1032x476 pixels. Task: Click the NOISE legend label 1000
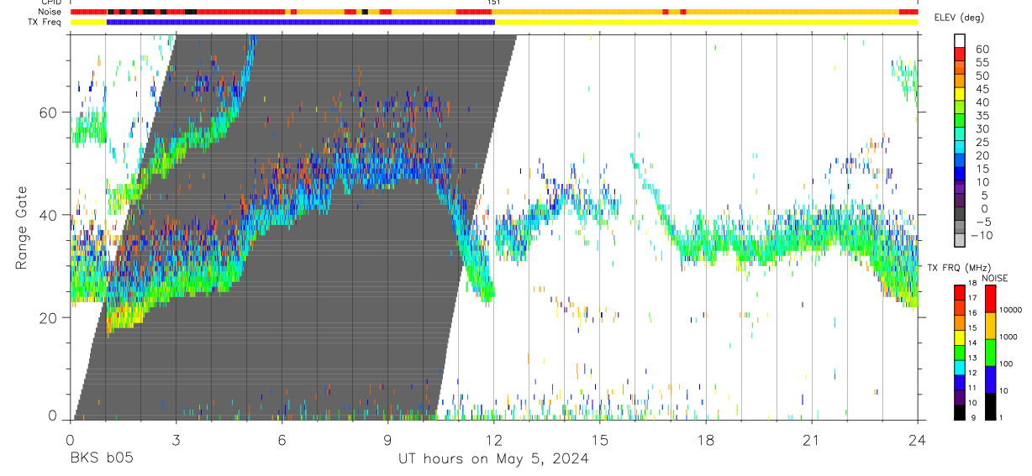[1008, 337]
